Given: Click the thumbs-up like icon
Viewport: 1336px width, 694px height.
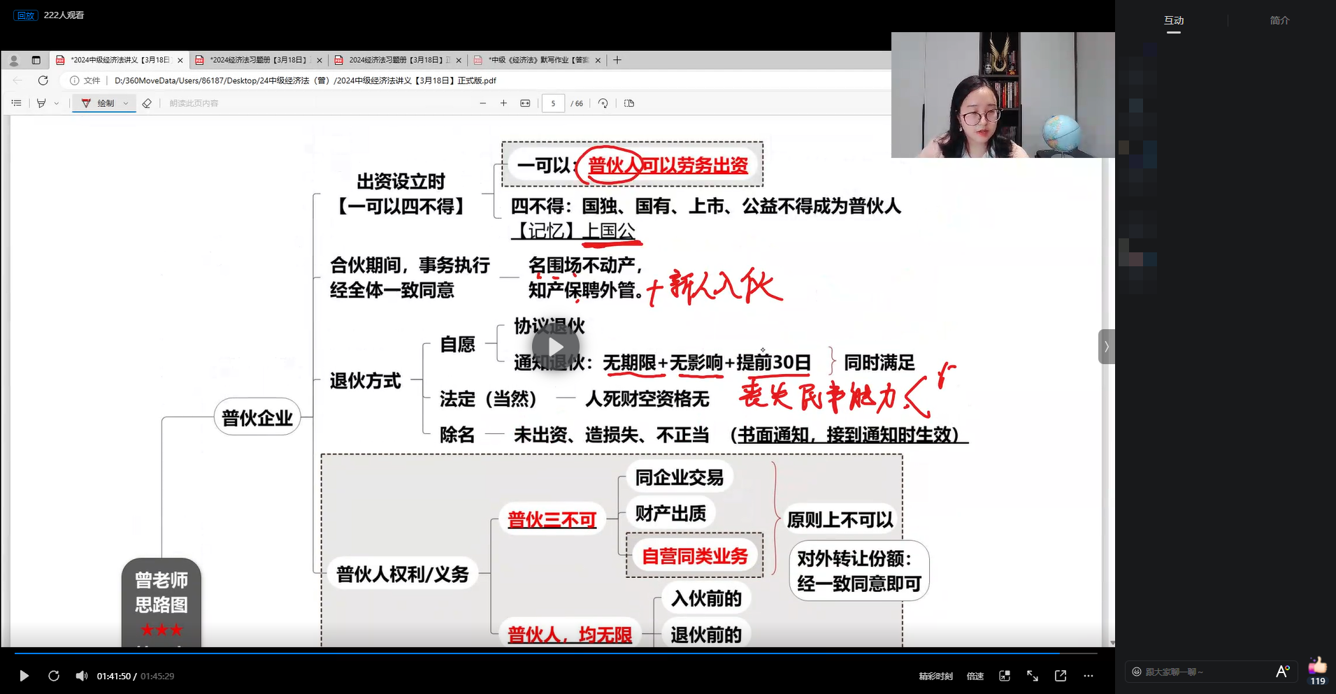Looking at the screenshot, I should pos(1317,666).
